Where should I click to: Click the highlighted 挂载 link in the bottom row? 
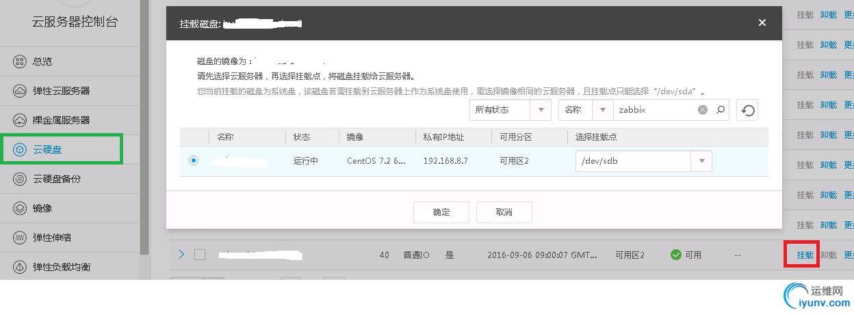tap(805, 255)
